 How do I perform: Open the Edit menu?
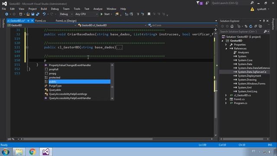tap(12, 9)
